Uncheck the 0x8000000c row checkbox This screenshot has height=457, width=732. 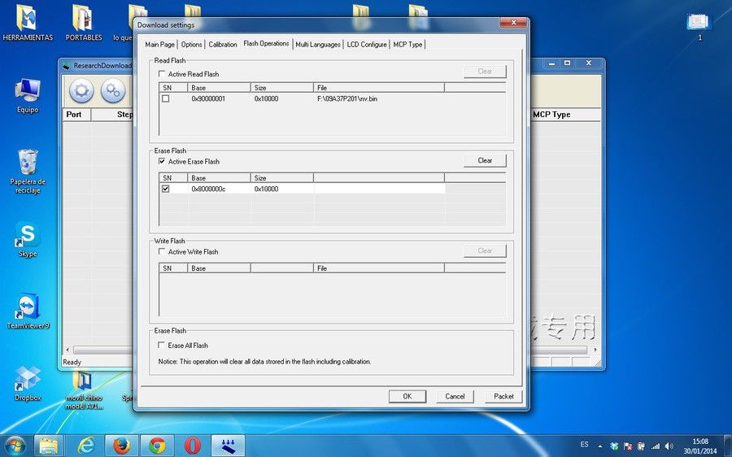pos(165,189)
